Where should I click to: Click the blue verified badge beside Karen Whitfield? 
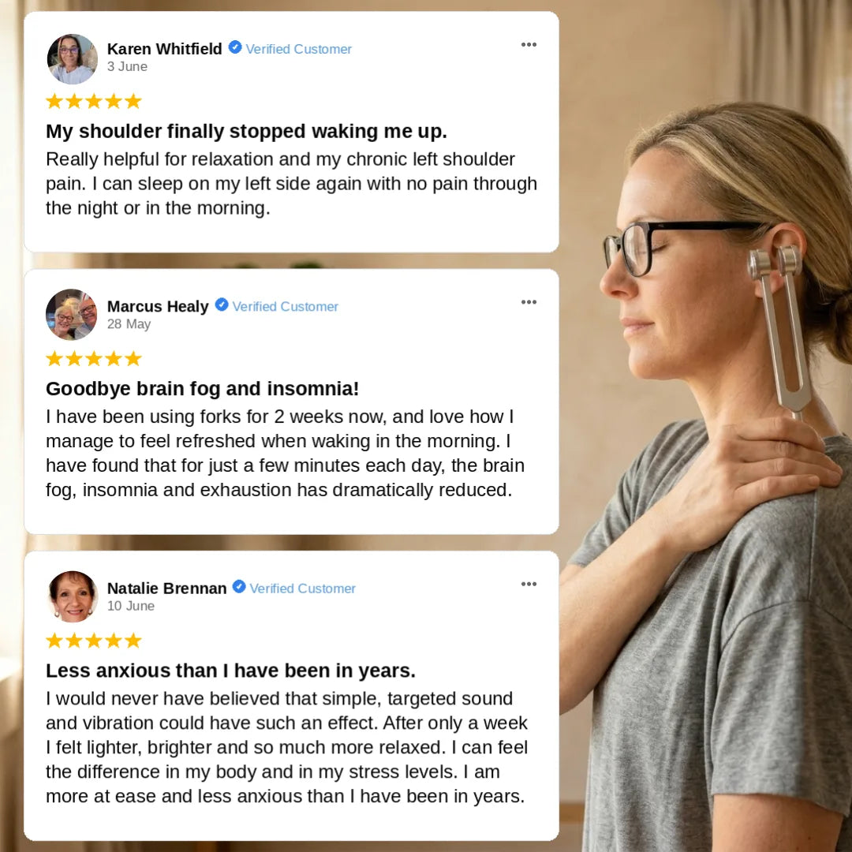tap(235, 47)
